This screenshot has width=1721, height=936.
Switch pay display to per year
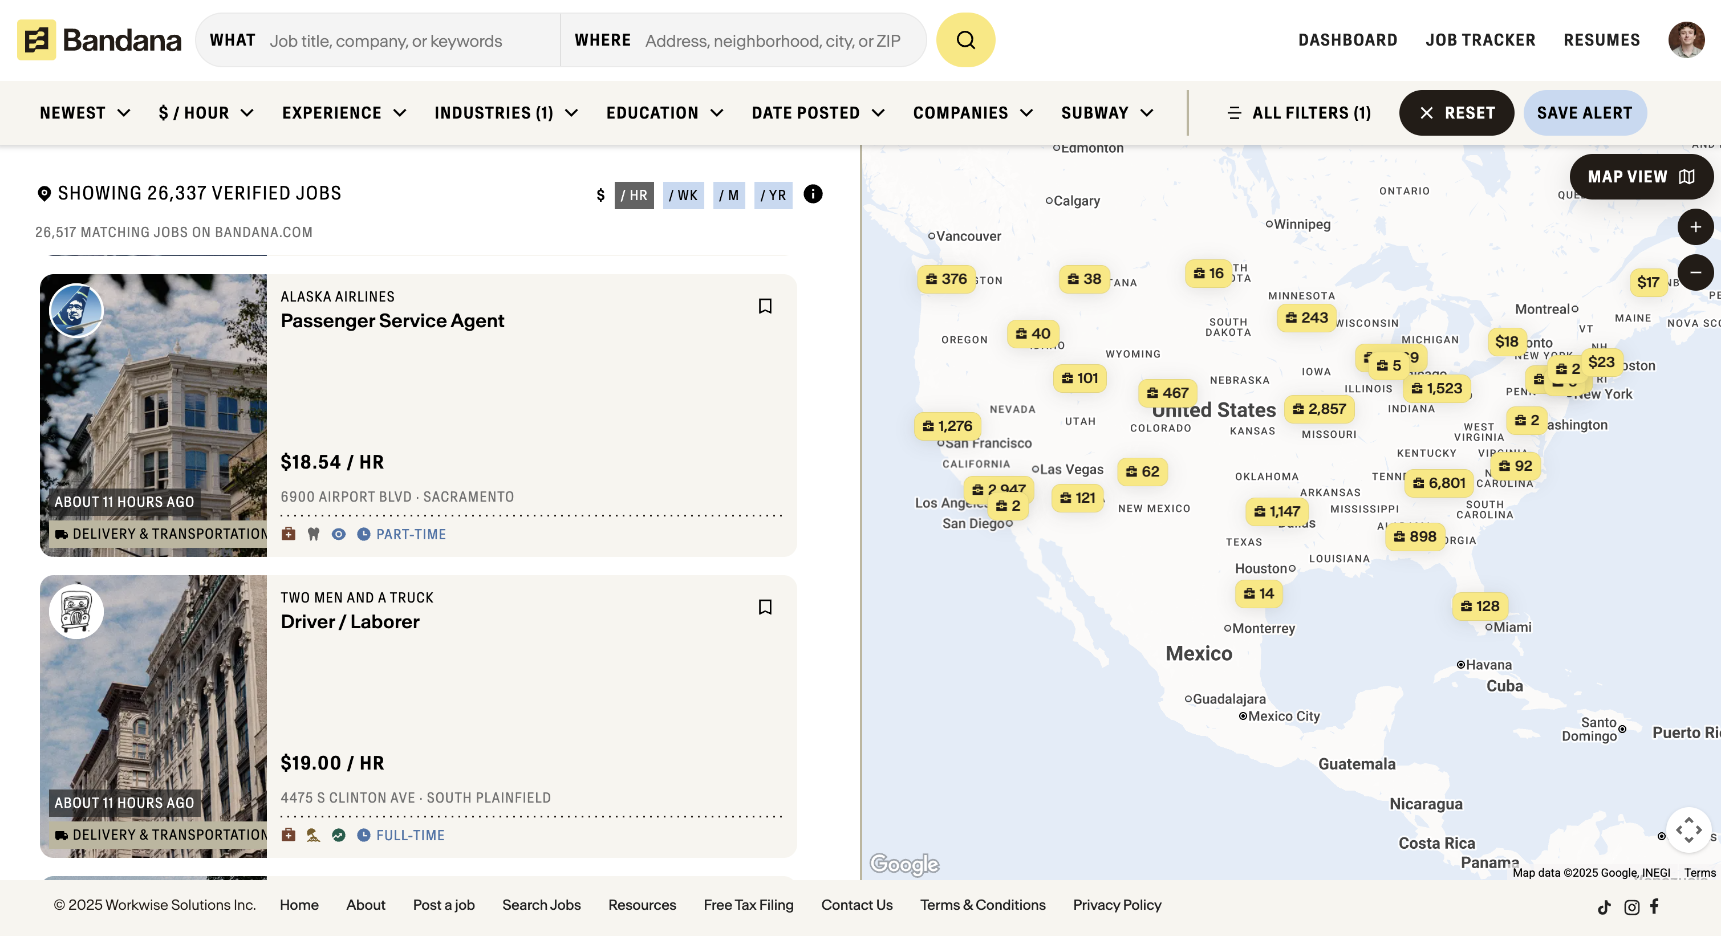tap(773, 196)
